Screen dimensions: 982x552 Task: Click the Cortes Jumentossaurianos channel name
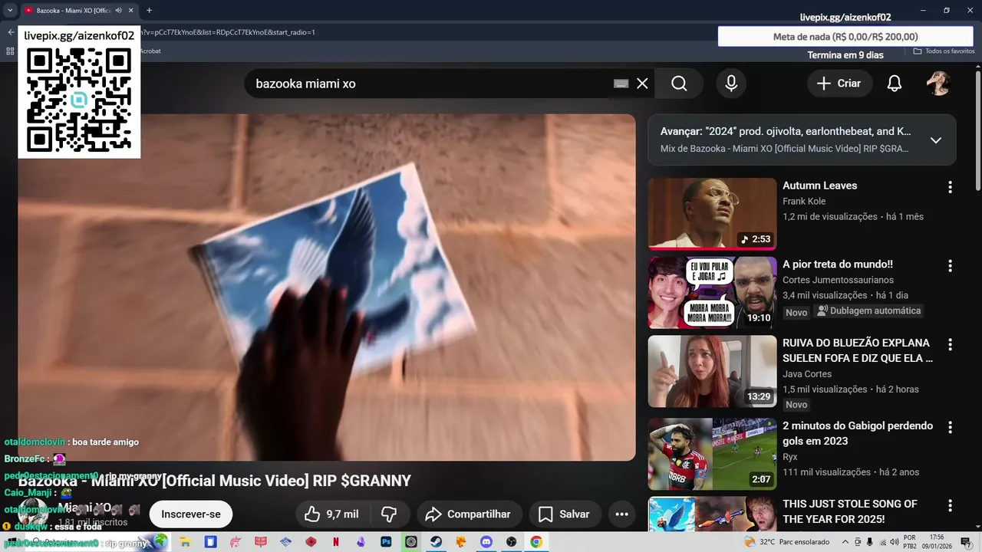pyautogui.click(x=838, y=281)
